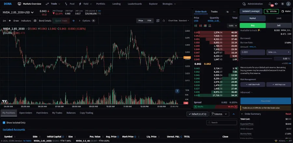Click the buy/sell ratio bar under Spread
293x143 pixels.
(x=216, y=107)
